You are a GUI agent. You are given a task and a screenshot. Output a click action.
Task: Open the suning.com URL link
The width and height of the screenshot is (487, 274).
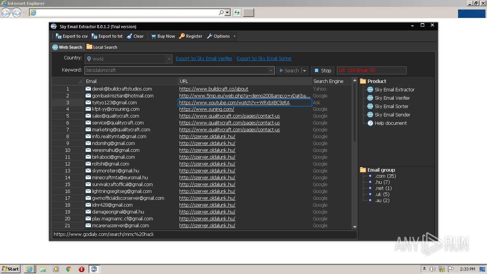(x=207, y=109)
